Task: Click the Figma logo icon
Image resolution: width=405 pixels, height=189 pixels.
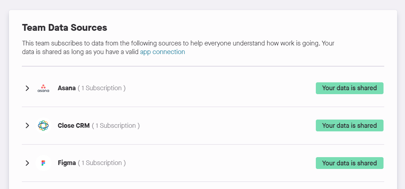Action: (x=43, y=163)
